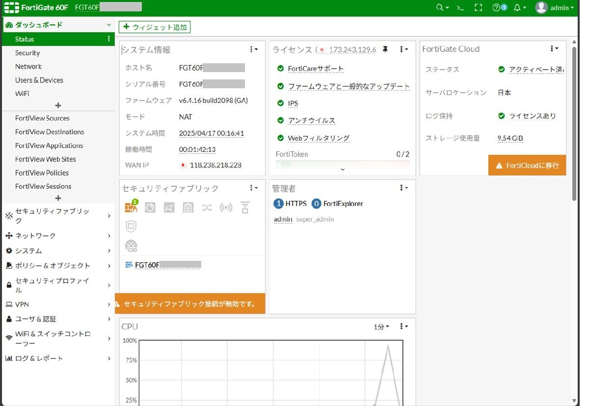Click the ウィジェット追加 button

pos(155,27)
